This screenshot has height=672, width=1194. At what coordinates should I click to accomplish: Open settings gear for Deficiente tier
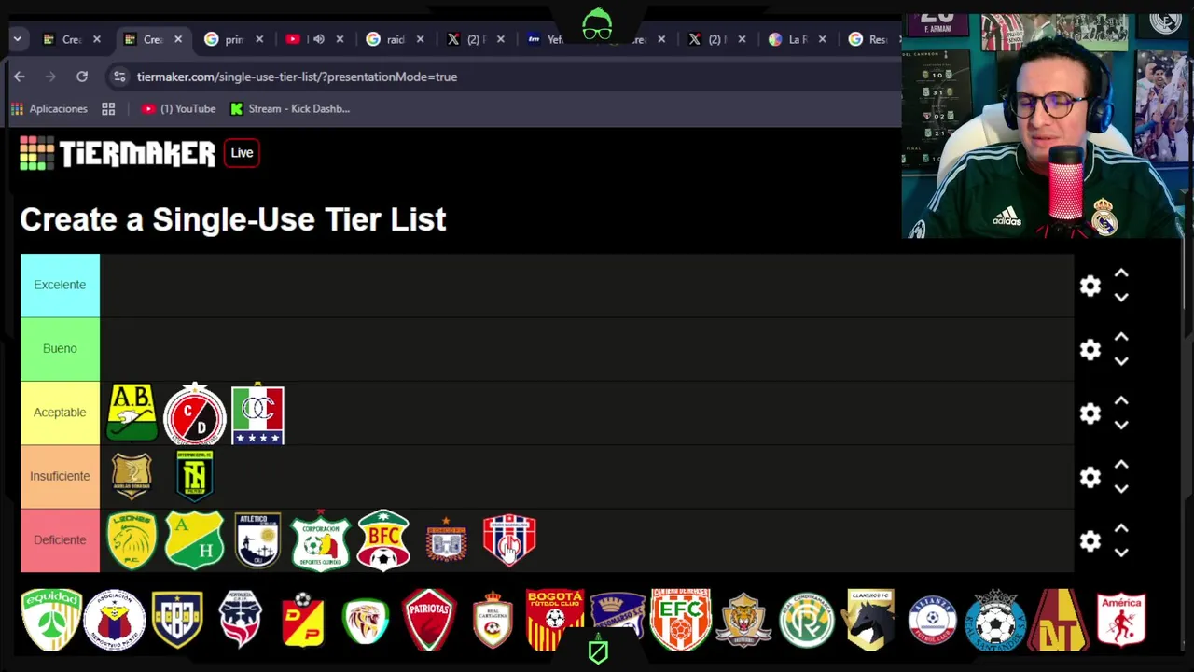(1090, 540)
